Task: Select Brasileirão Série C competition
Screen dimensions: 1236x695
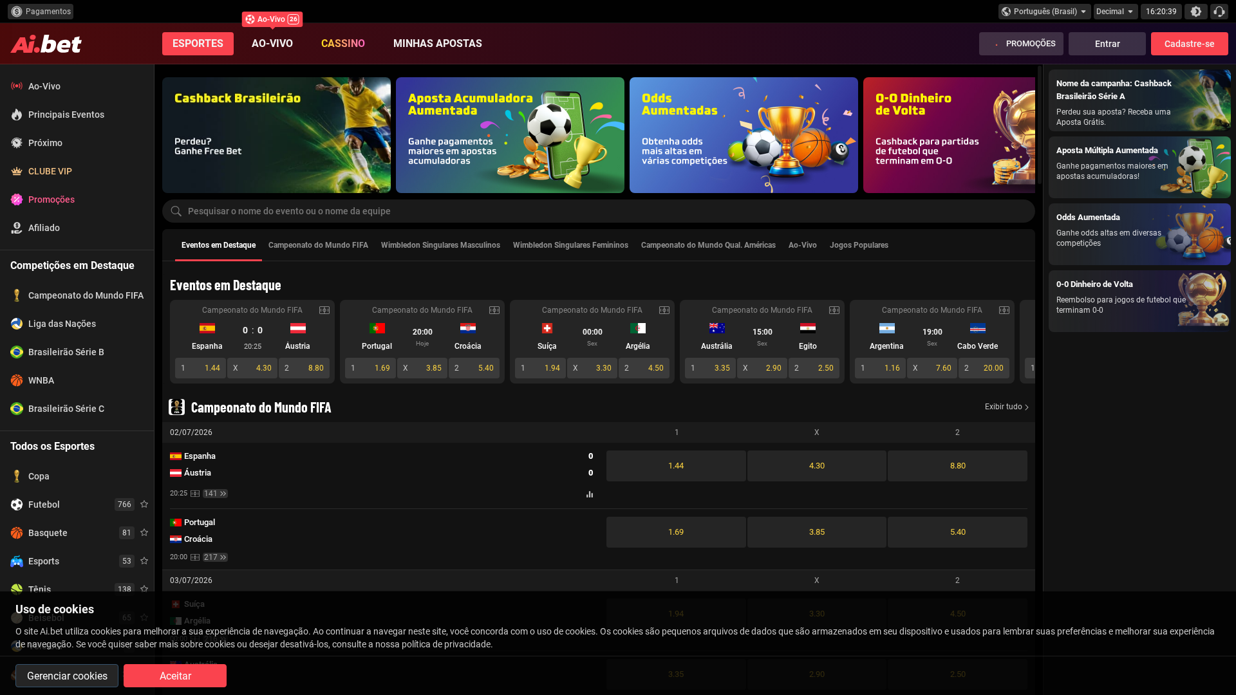Action: (x=77, y=409)
